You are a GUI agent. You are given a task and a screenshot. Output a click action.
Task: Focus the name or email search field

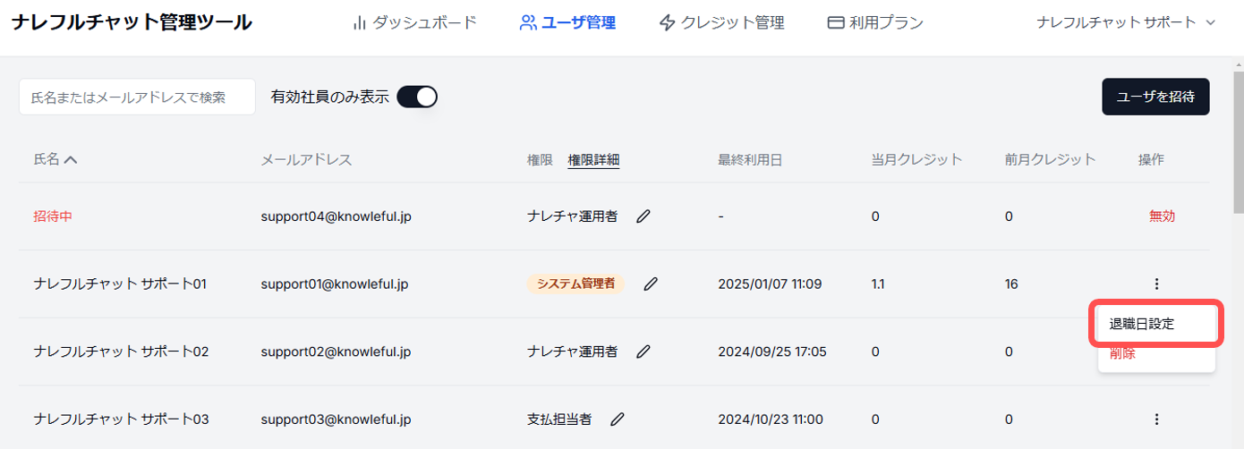pyautogui.click(x=137, y=97)
